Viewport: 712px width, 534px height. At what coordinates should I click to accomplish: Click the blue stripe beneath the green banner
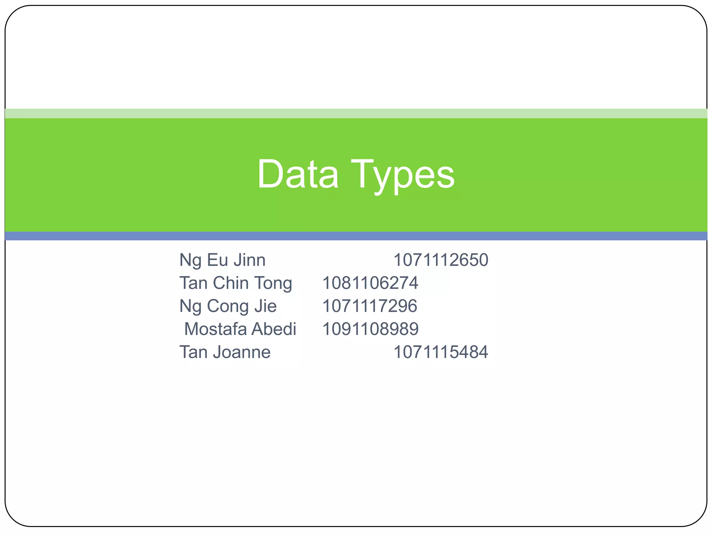(x=356, y=236)
